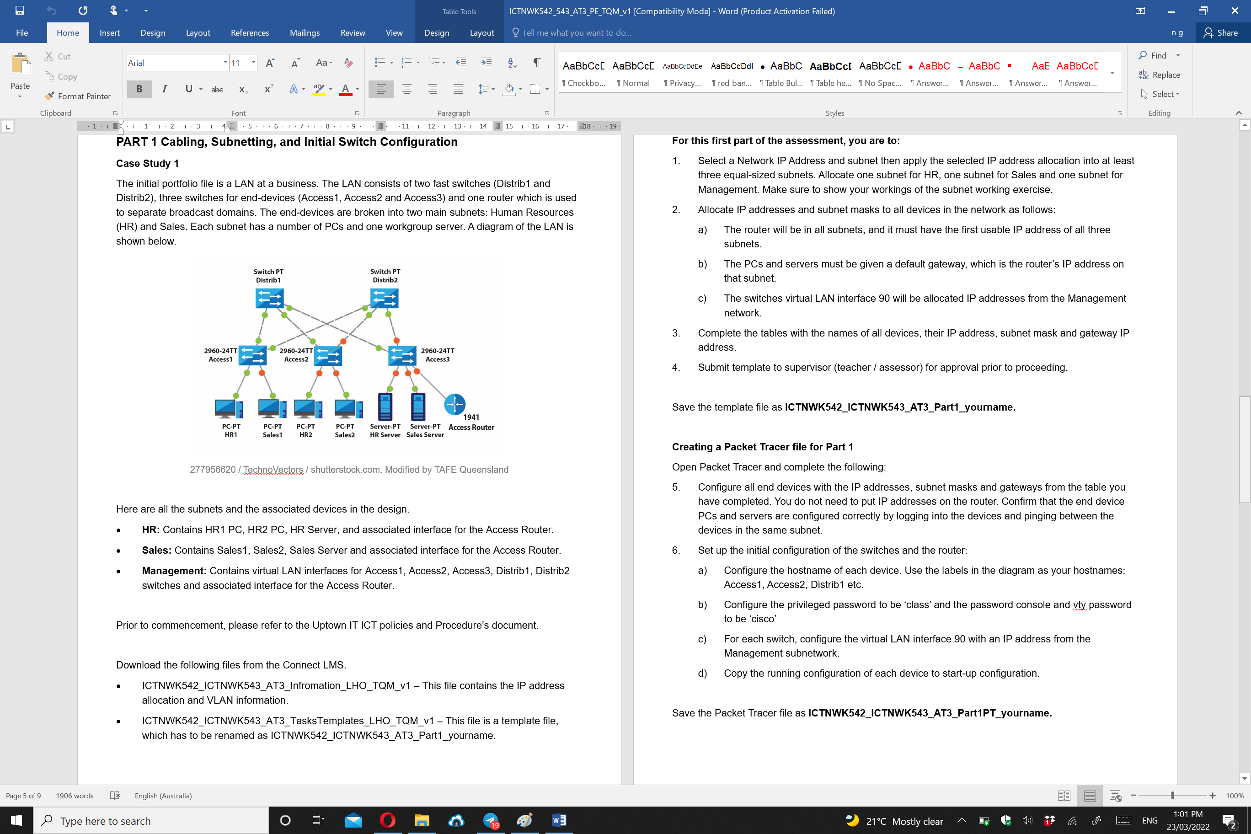Screen dimensions: 1251x834
Task: Switch to the References tab
Action: click(250, 33)
